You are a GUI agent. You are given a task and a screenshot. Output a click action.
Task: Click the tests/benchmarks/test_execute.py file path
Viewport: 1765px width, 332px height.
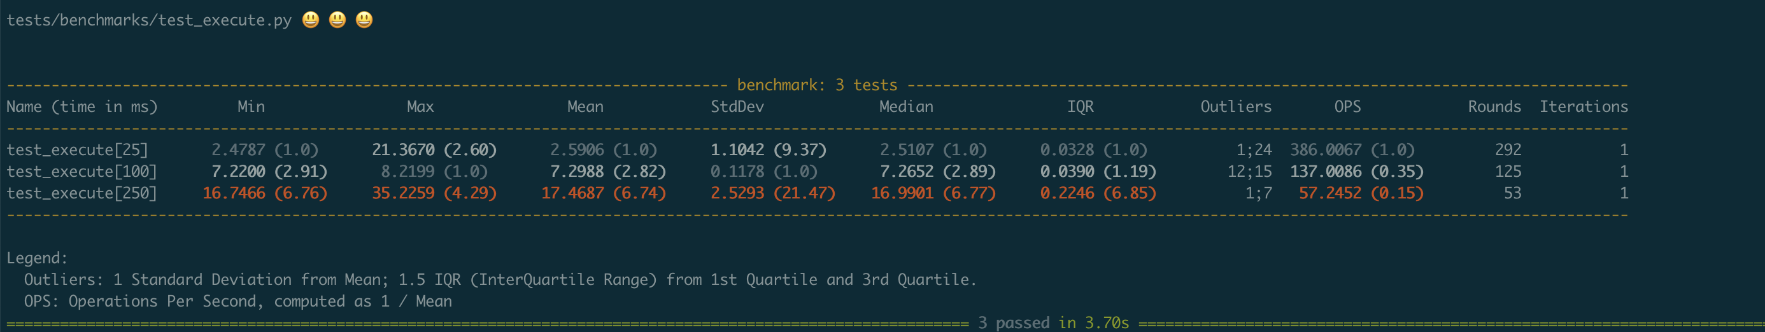(x=150, y=20)
